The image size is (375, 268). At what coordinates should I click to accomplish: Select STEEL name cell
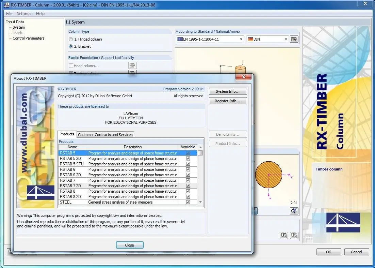pyautogui.click(x=73, y=202)
